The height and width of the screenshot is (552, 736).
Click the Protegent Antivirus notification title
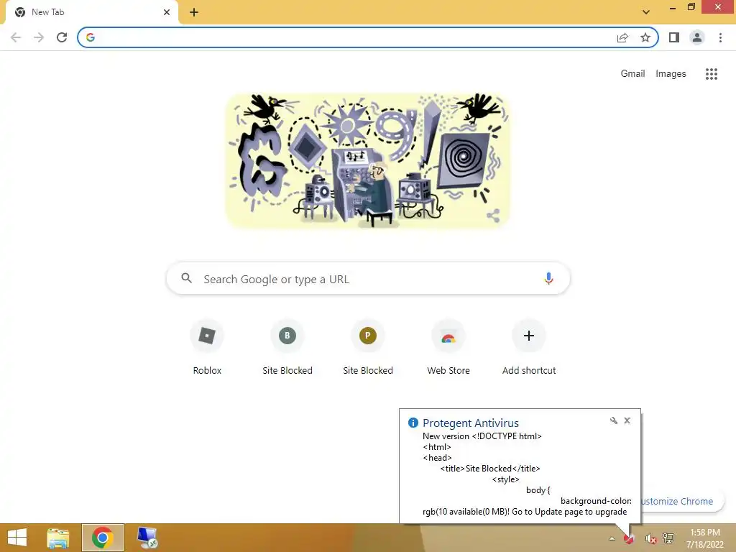click(470, 423)
